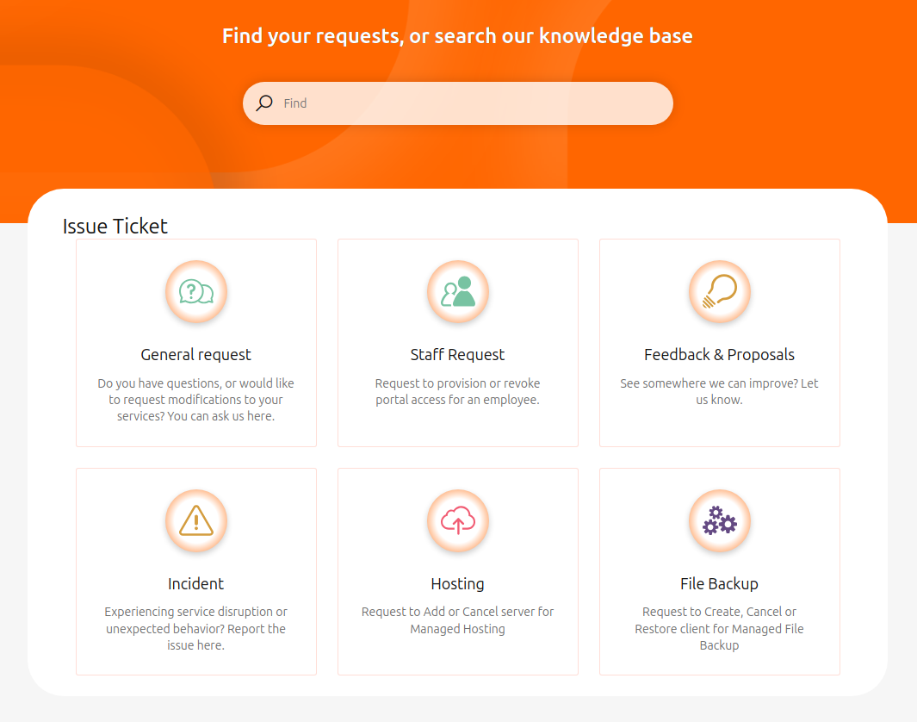The width and height of the screenshot is (917, 722).
Task: Click the 'Add or Cancel server' description
Action: (x=458, y=620)
